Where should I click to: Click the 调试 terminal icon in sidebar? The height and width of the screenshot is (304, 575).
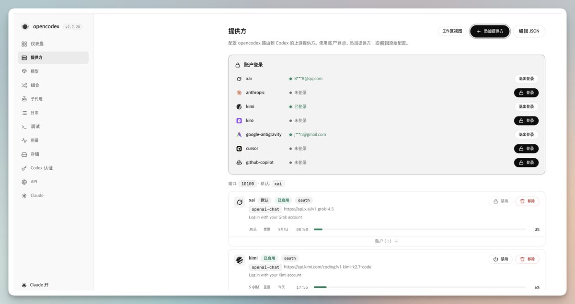[24, 127]
